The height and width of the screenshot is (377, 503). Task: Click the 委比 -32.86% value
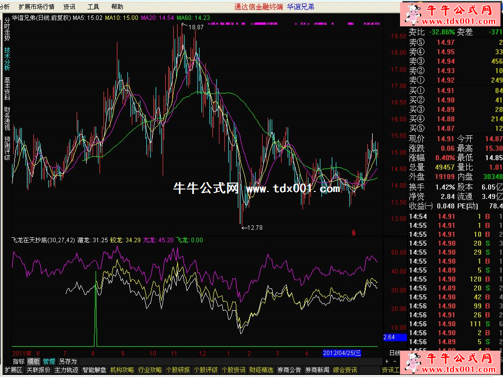(x=442, y=32)
